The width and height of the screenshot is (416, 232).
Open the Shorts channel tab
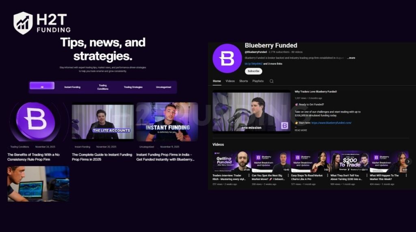pyautogui.click(x=243, y=81)
